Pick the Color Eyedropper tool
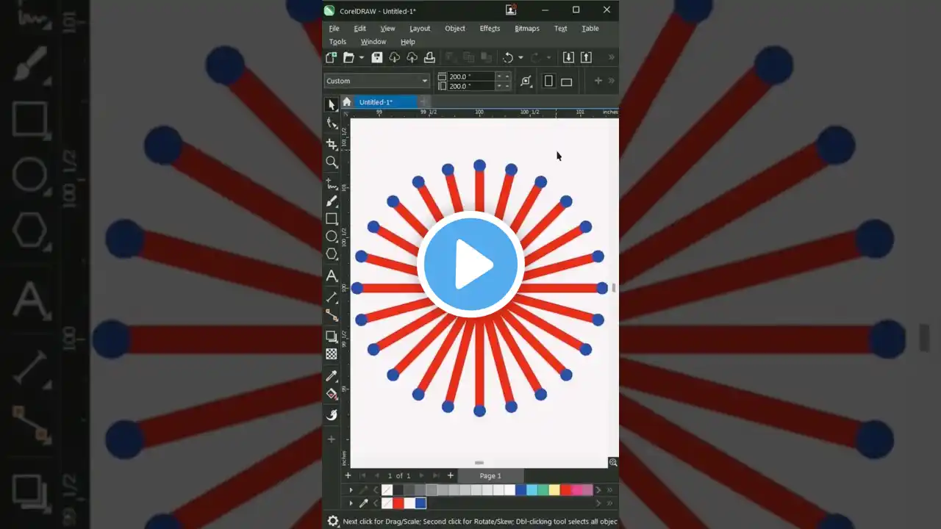 click(x=332, y=375)
